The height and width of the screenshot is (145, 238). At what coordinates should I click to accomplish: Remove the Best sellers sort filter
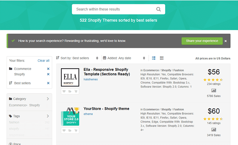tap(48, 83)
